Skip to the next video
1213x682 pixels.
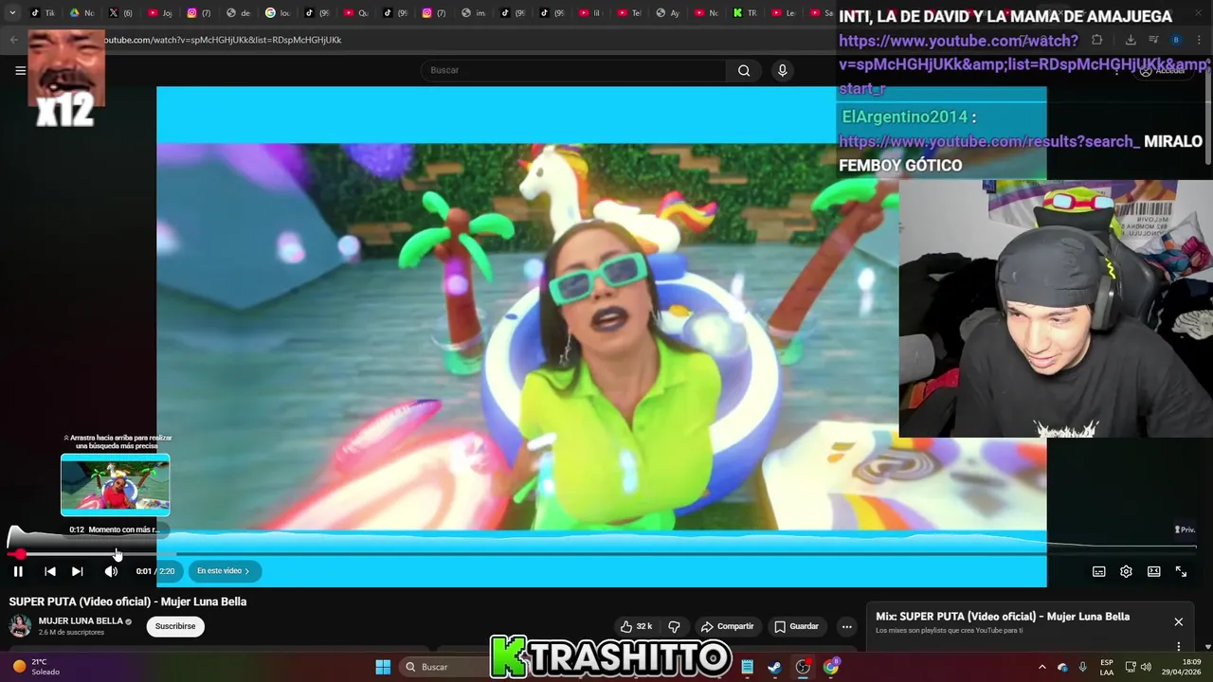(78, 571)
